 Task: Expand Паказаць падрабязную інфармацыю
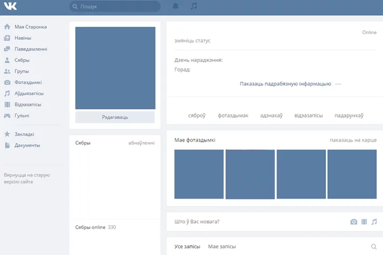pyautogui.click(x=285, y=84)
